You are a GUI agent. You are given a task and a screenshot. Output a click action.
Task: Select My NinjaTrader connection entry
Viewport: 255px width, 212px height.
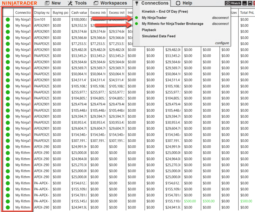click(154, 18)
